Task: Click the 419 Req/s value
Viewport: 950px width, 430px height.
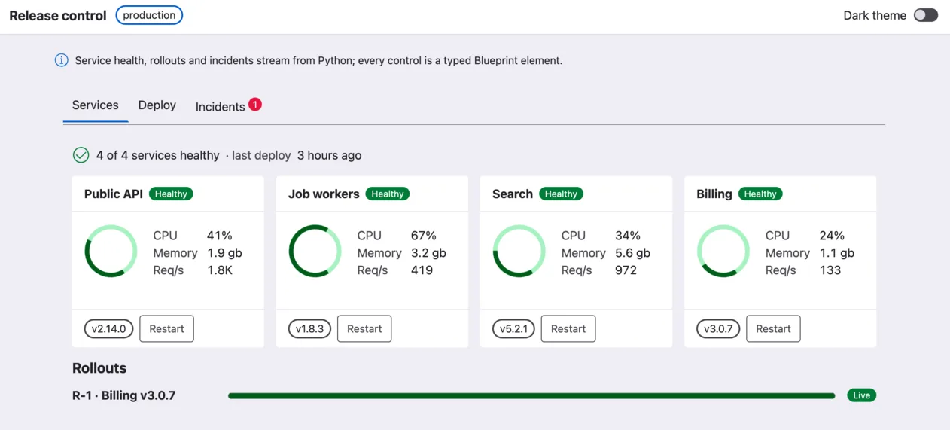Action: click(422, 270)
